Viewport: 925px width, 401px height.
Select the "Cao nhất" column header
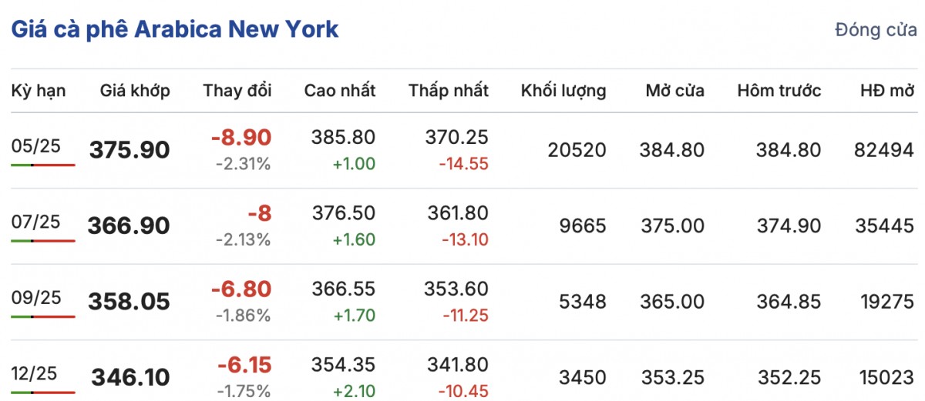click(x=340, y=90)
